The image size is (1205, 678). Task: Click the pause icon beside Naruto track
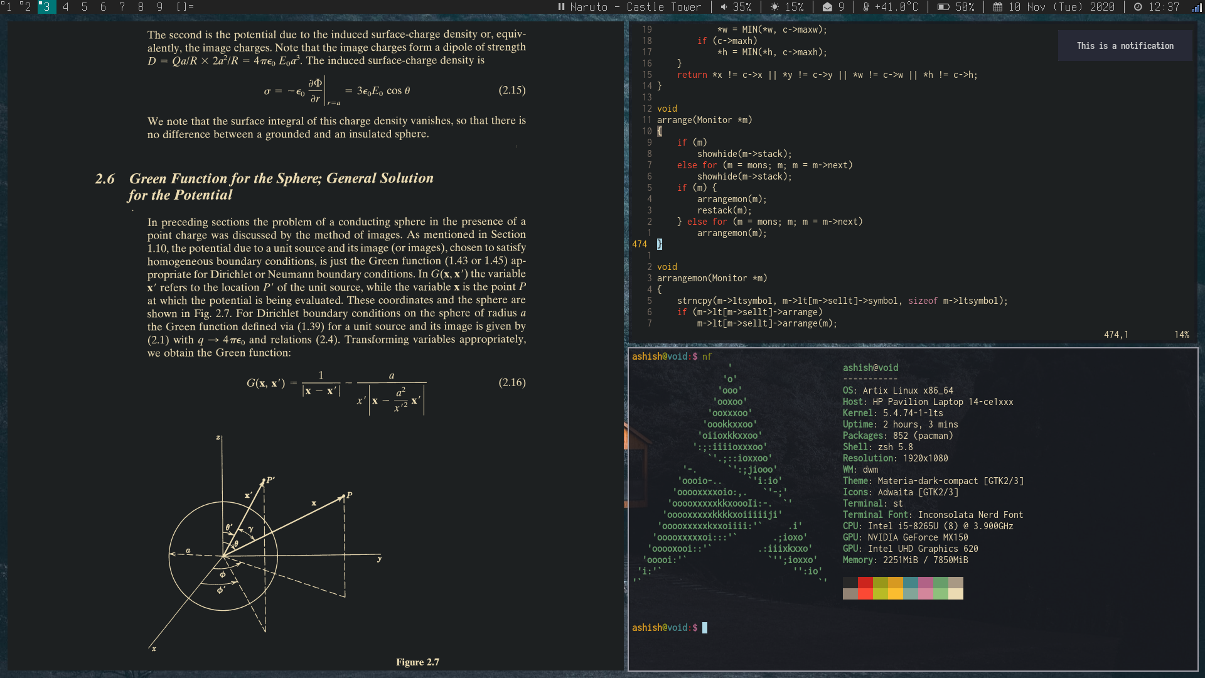[561, 7]
